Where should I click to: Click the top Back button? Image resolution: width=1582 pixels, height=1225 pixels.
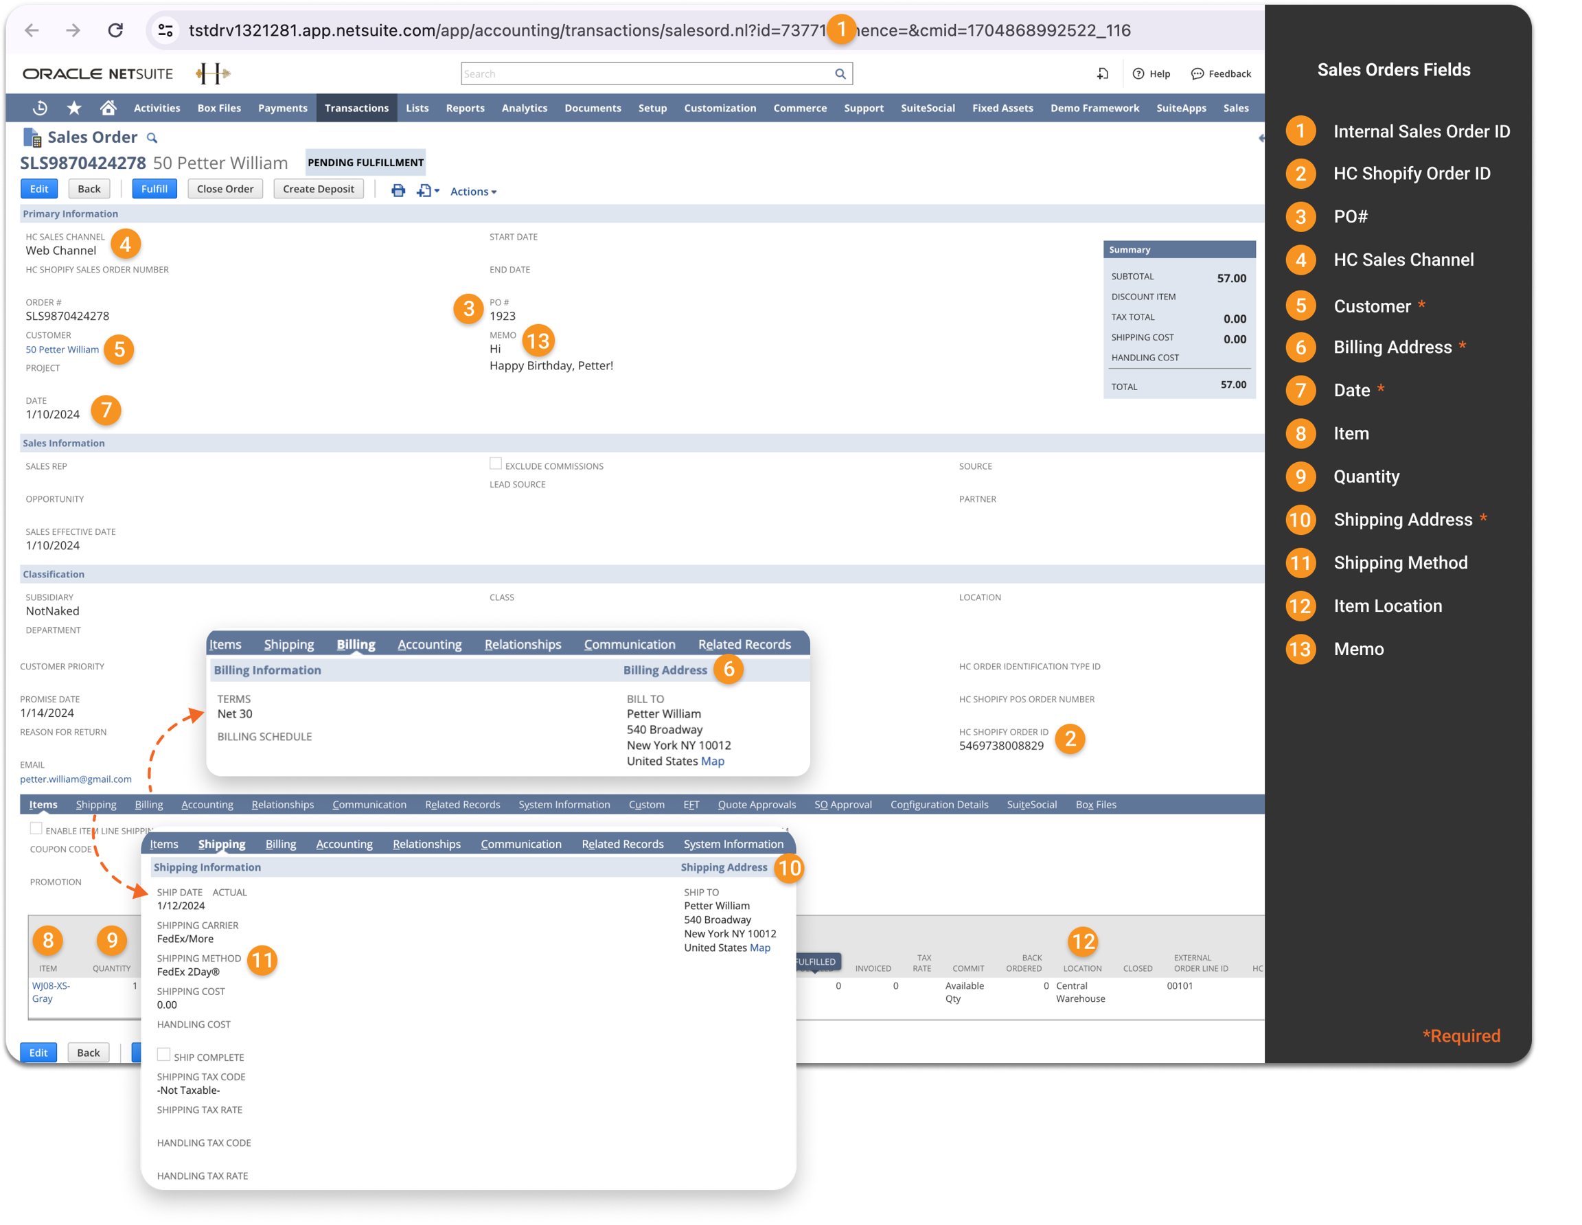tap(89, 189)
